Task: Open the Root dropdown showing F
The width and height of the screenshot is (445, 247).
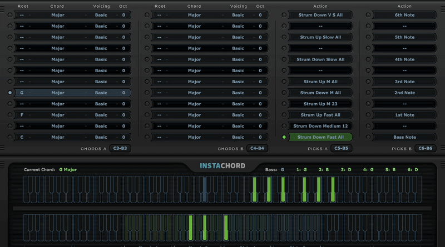Action: tap(22, 115)
